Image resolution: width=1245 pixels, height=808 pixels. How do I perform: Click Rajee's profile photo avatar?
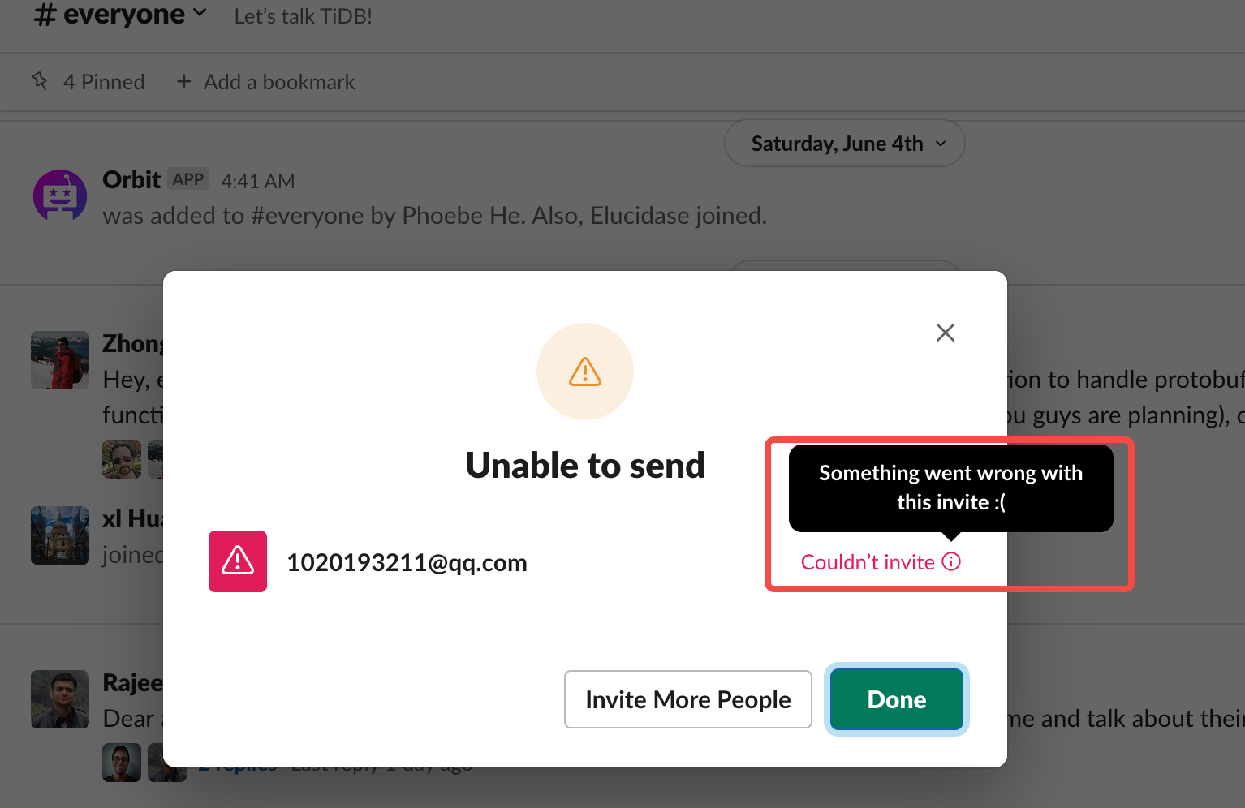click(x=60, y=699)
